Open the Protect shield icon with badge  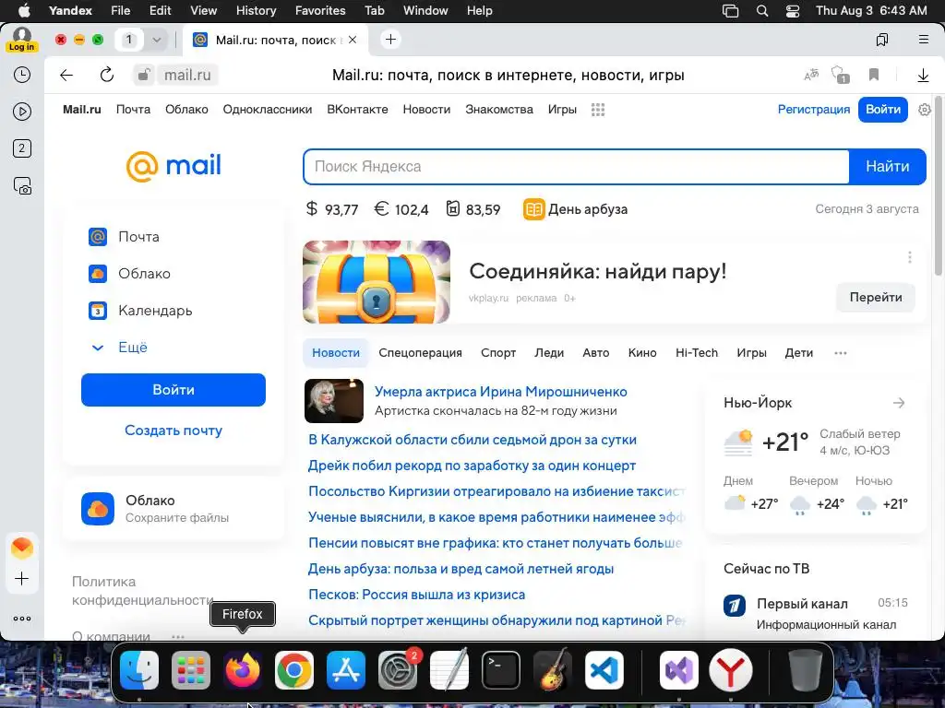click(840, 75)
